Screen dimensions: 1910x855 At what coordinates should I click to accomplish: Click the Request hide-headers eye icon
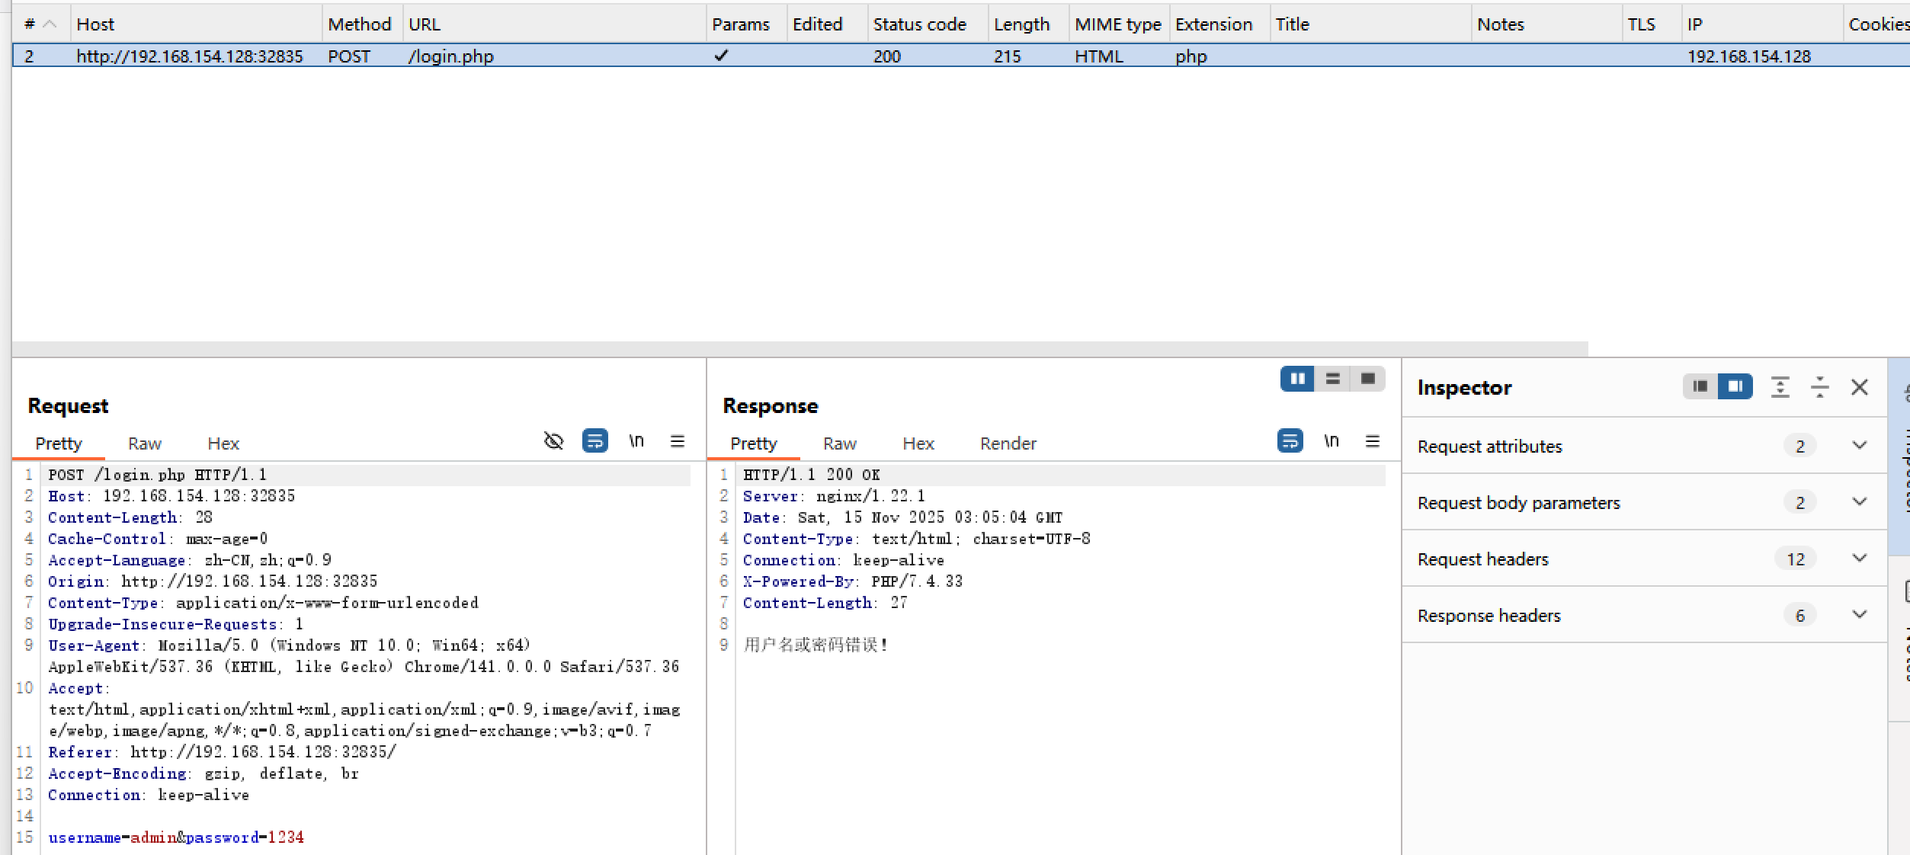(x=553, y=441)
